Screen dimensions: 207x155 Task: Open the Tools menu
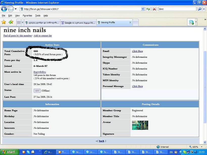[38, 16]
